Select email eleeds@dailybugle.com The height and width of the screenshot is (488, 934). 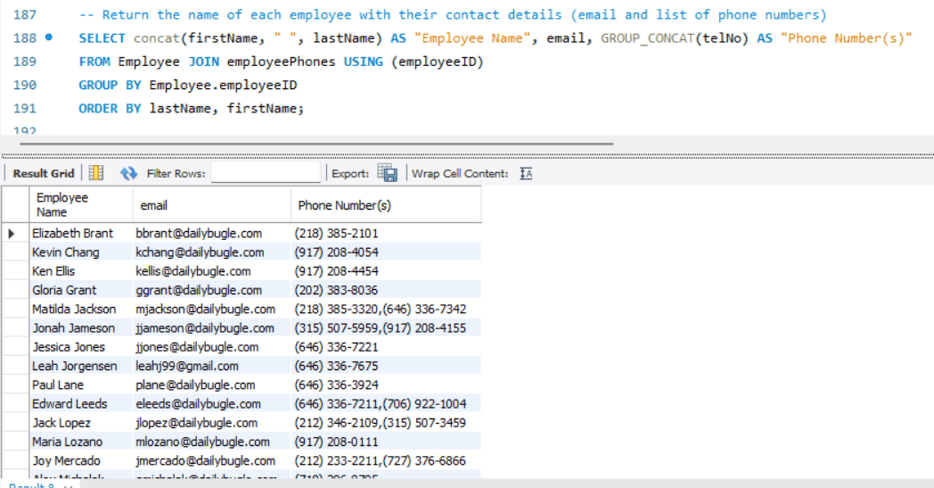212,404
